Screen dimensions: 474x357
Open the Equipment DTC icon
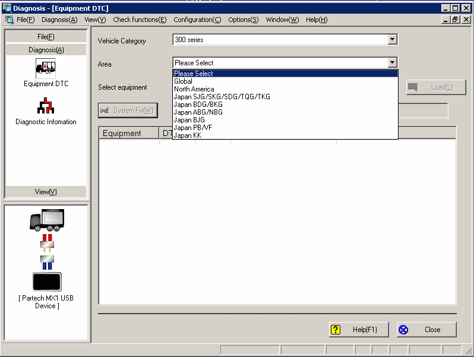[x=46, y=68]
